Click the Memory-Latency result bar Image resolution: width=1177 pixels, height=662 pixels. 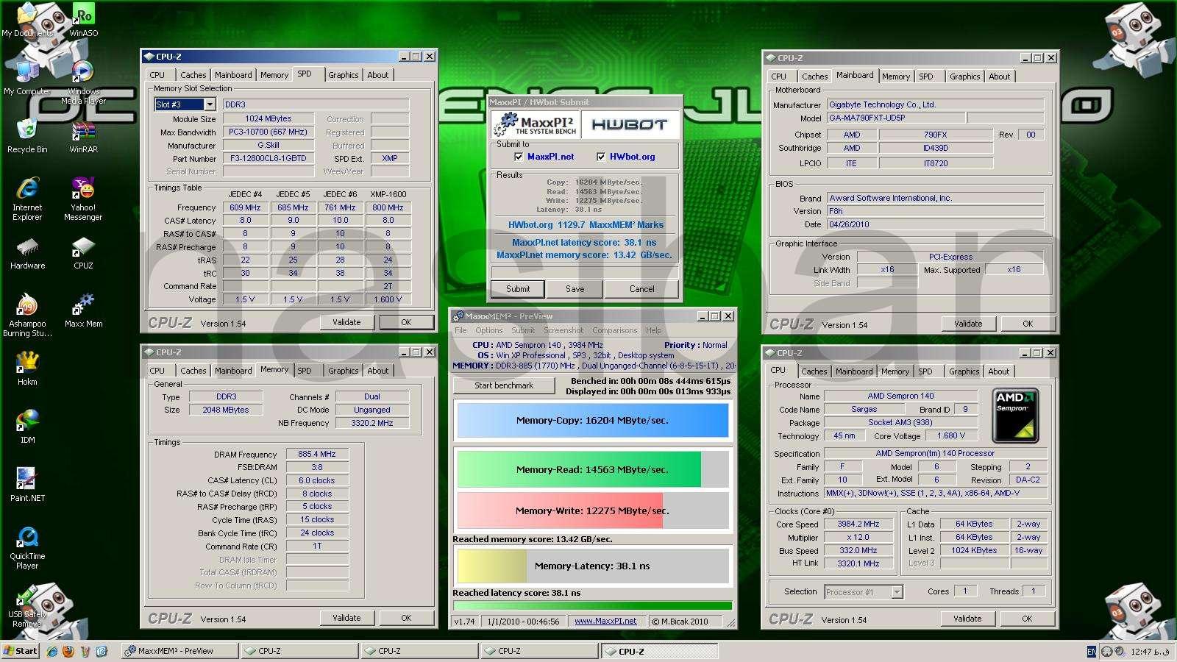[x=592, y=566]
